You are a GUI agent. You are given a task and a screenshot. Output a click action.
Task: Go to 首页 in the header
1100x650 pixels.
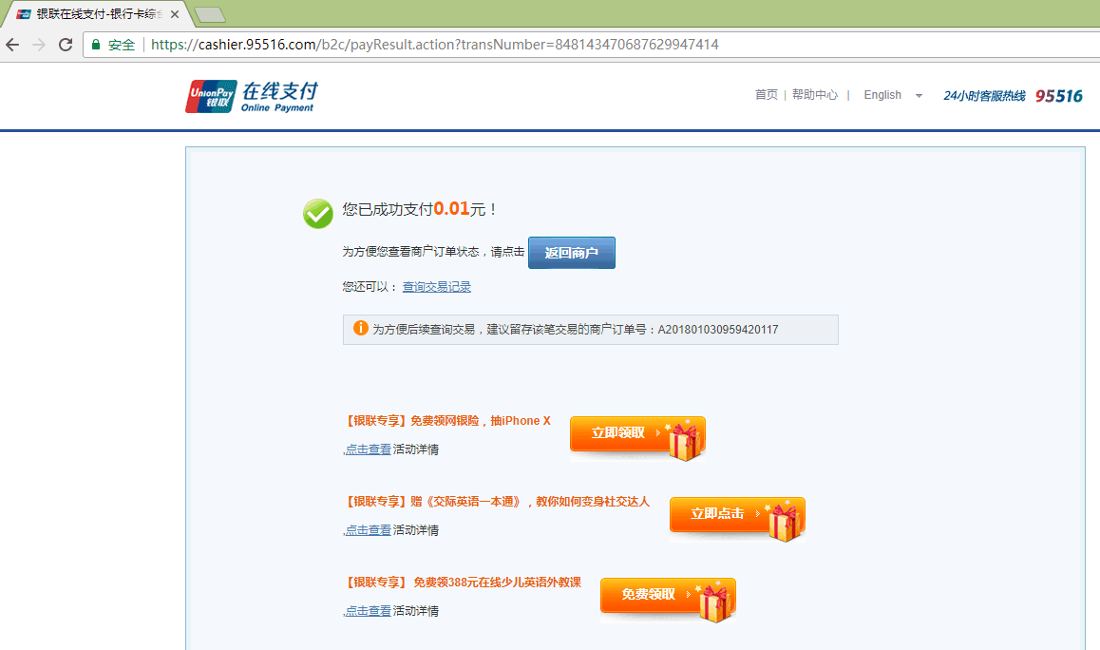766,95
